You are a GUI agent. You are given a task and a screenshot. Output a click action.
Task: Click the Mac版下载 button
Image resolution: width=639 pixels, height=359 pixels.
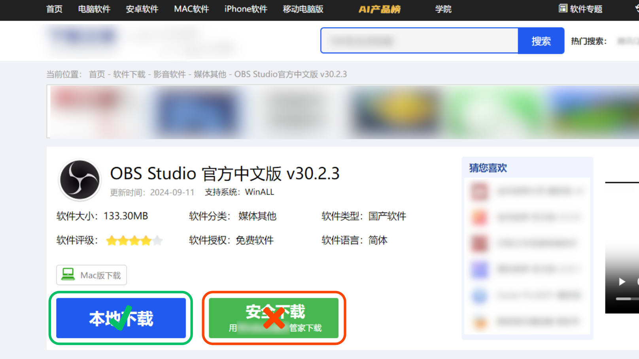pos(91,274)
